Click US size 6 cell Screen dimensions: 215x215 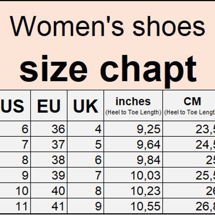click(x=15, y=129)
